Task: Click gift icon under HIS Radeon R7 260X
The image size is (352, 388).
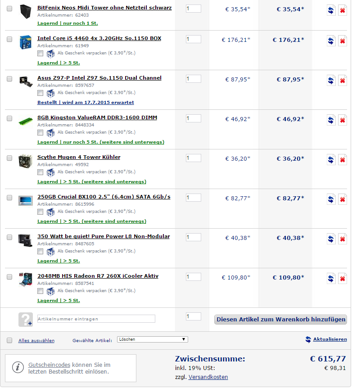Action: pos(50,291)
